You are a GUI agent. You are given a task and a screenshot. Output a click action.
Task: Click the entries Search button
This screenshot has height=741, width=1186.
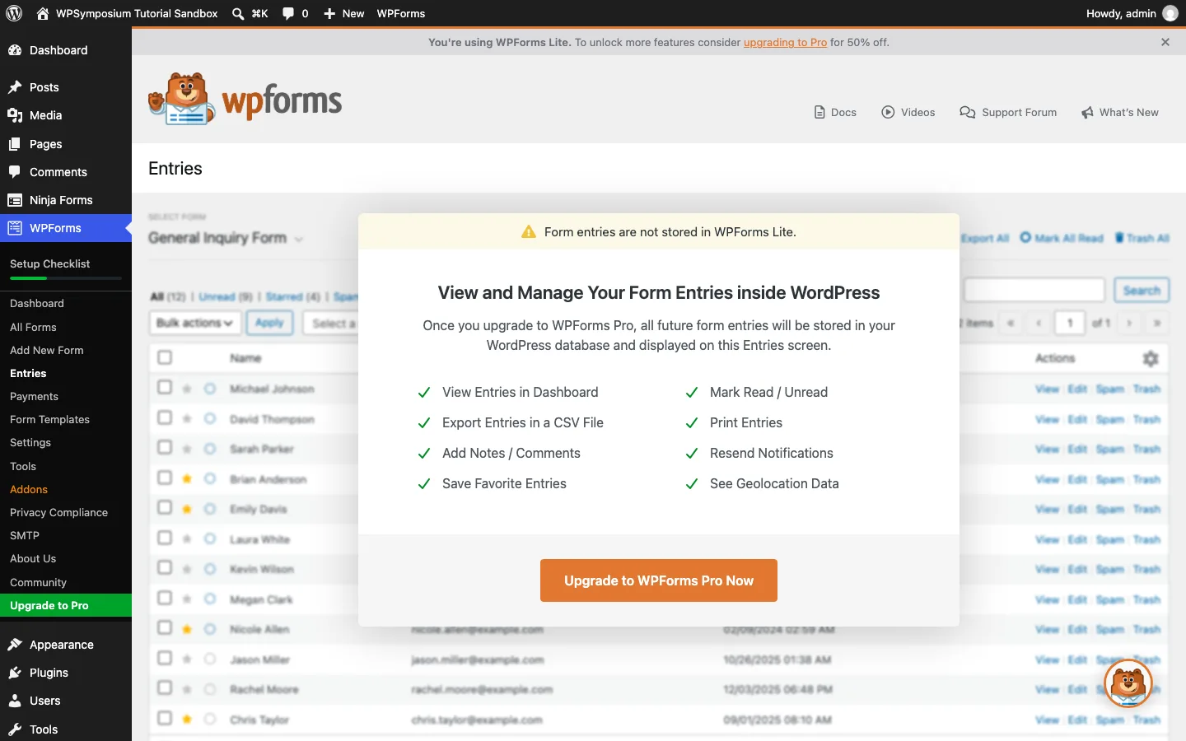point(1142,290)
